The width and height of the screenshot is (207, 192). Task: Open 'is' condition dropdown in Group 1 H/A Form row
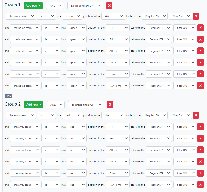tap(51, 85)
